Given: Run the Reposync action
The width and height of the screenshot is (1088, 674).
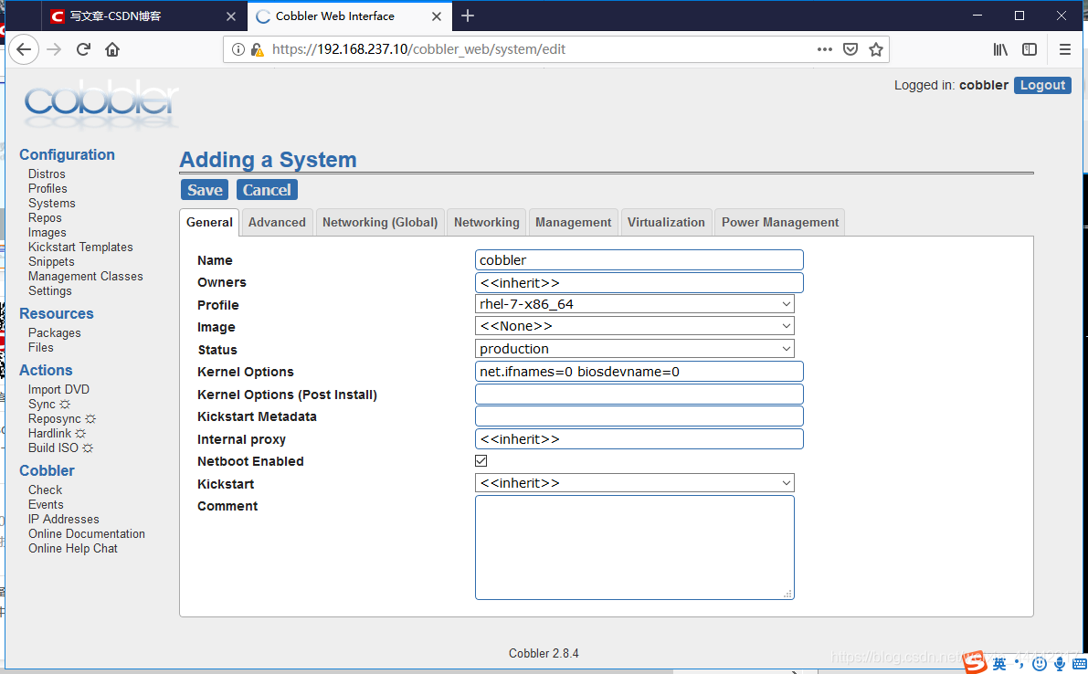Looking at the screenshot, I should pyautogui.click(x=62, y=419).
